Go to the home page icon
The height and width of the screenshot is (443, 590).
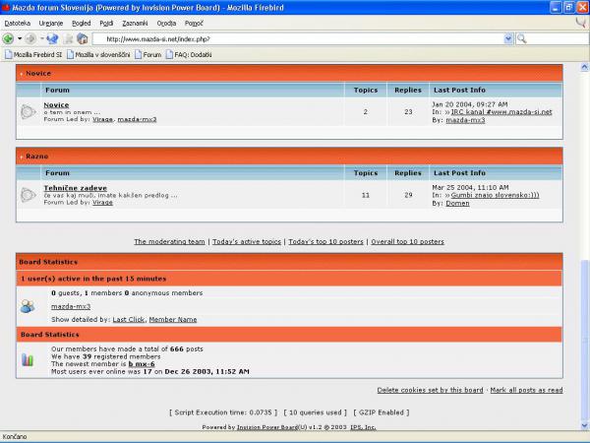tap(83, 38)
